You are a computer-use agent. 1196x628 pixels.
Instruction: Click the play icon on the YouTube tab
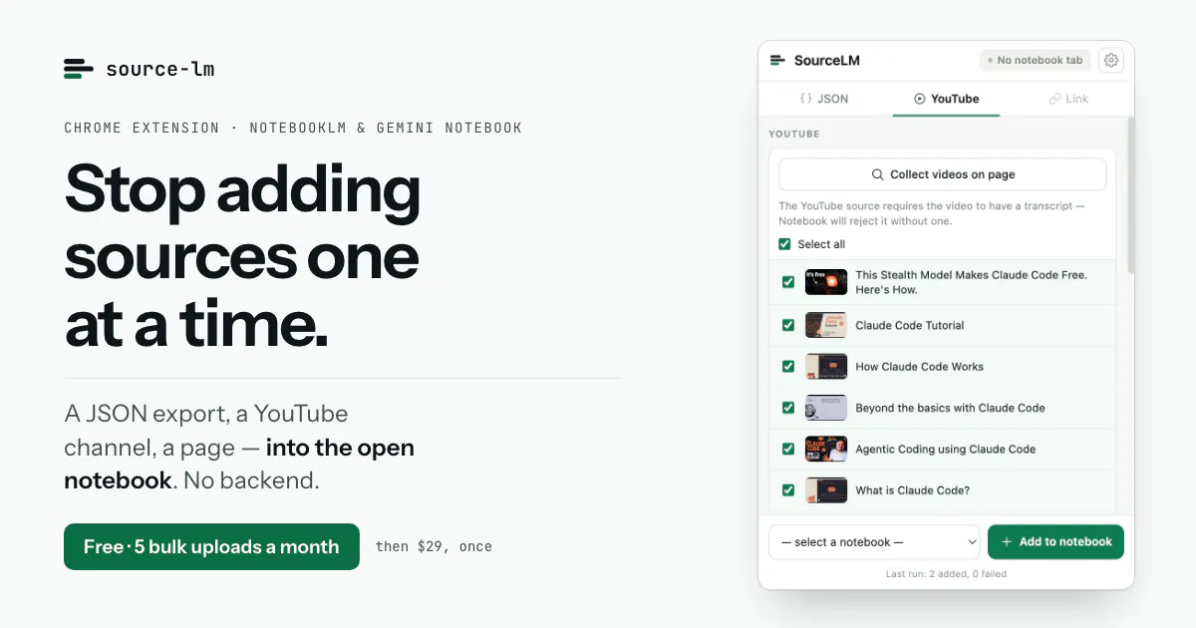coord(919,99)
